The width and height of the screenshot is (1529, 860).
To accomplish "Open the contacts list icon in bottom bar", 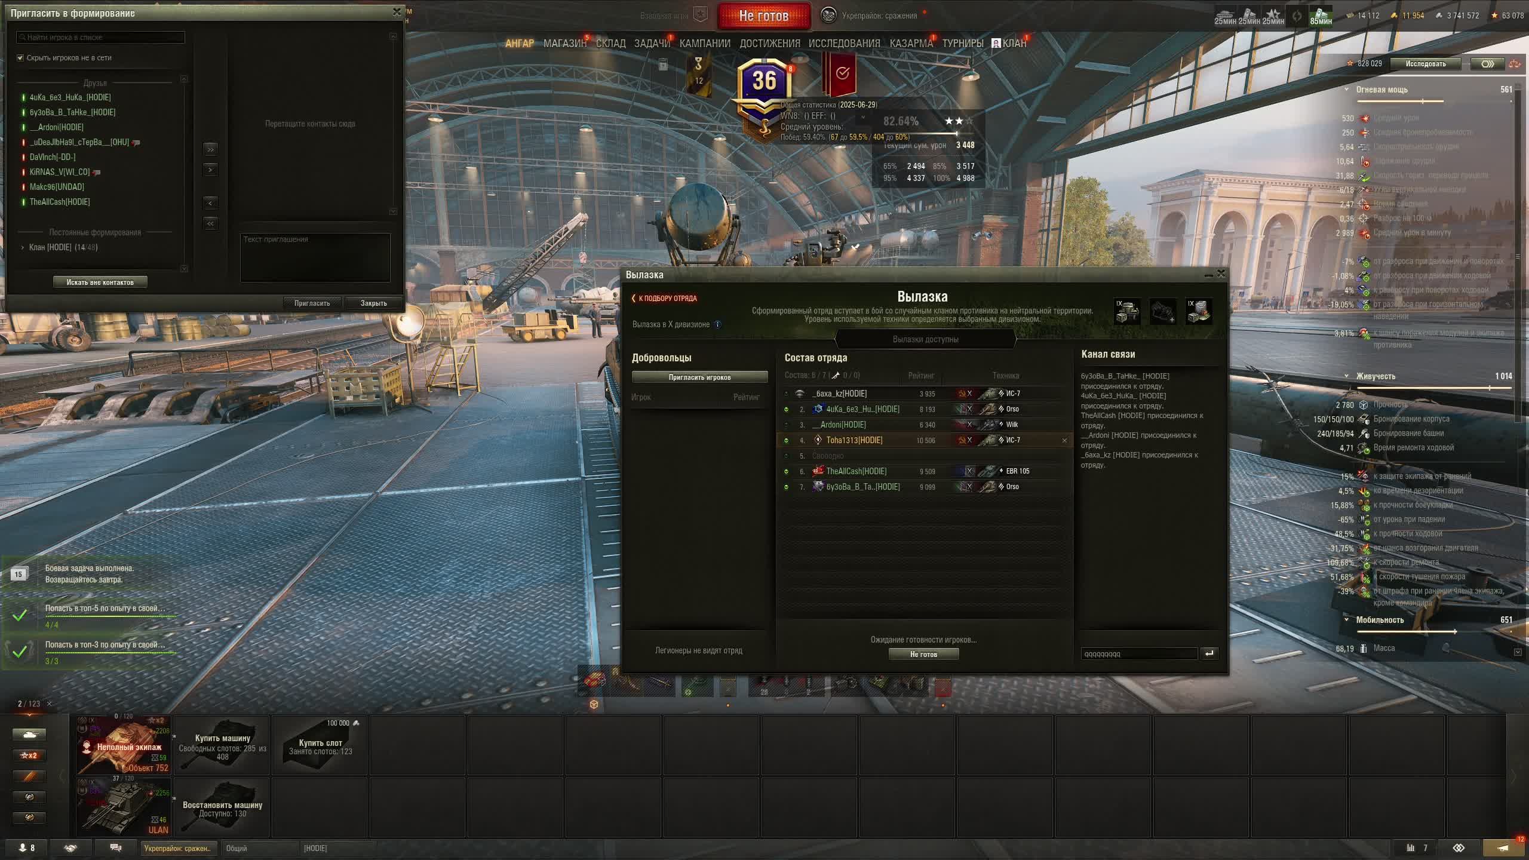I will (x=27, y=847).
